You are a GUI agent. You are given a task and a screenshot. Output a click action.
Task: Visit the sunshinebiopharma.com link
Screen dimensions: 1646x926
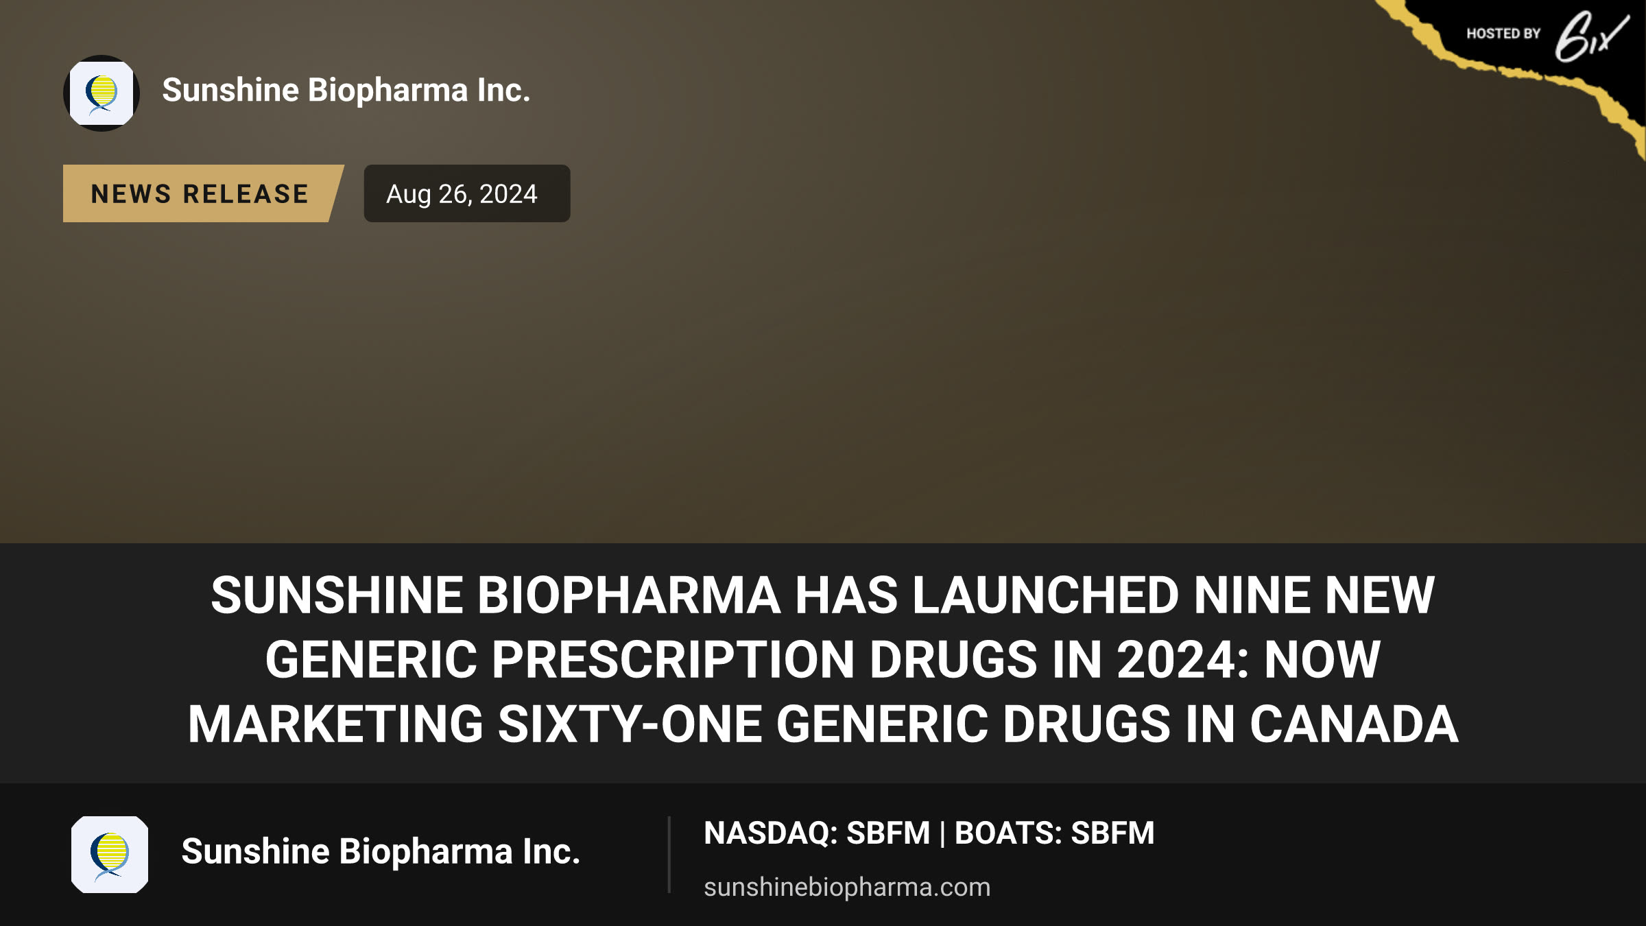(847, 887)
